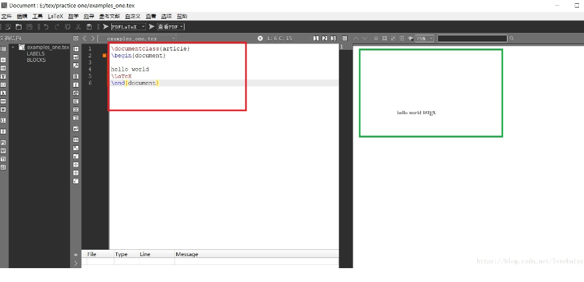Click the Cut scissors icon
The height and width of the screenshot is (282, 584).
(x=78, y=26)
